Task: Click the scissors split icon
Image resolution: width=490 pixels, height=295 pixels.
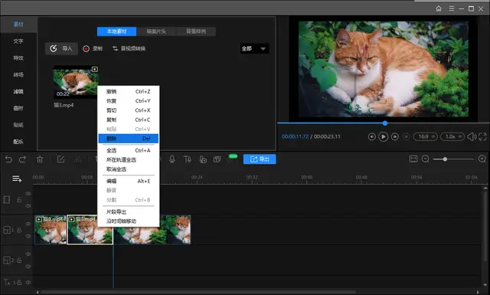Action: (78, 159)
